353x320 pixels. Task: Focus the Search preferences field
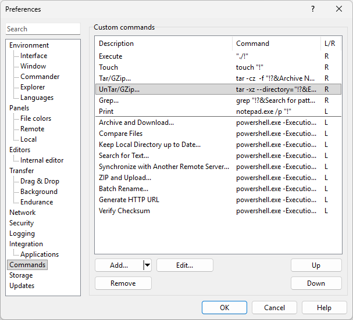point(43,29)
